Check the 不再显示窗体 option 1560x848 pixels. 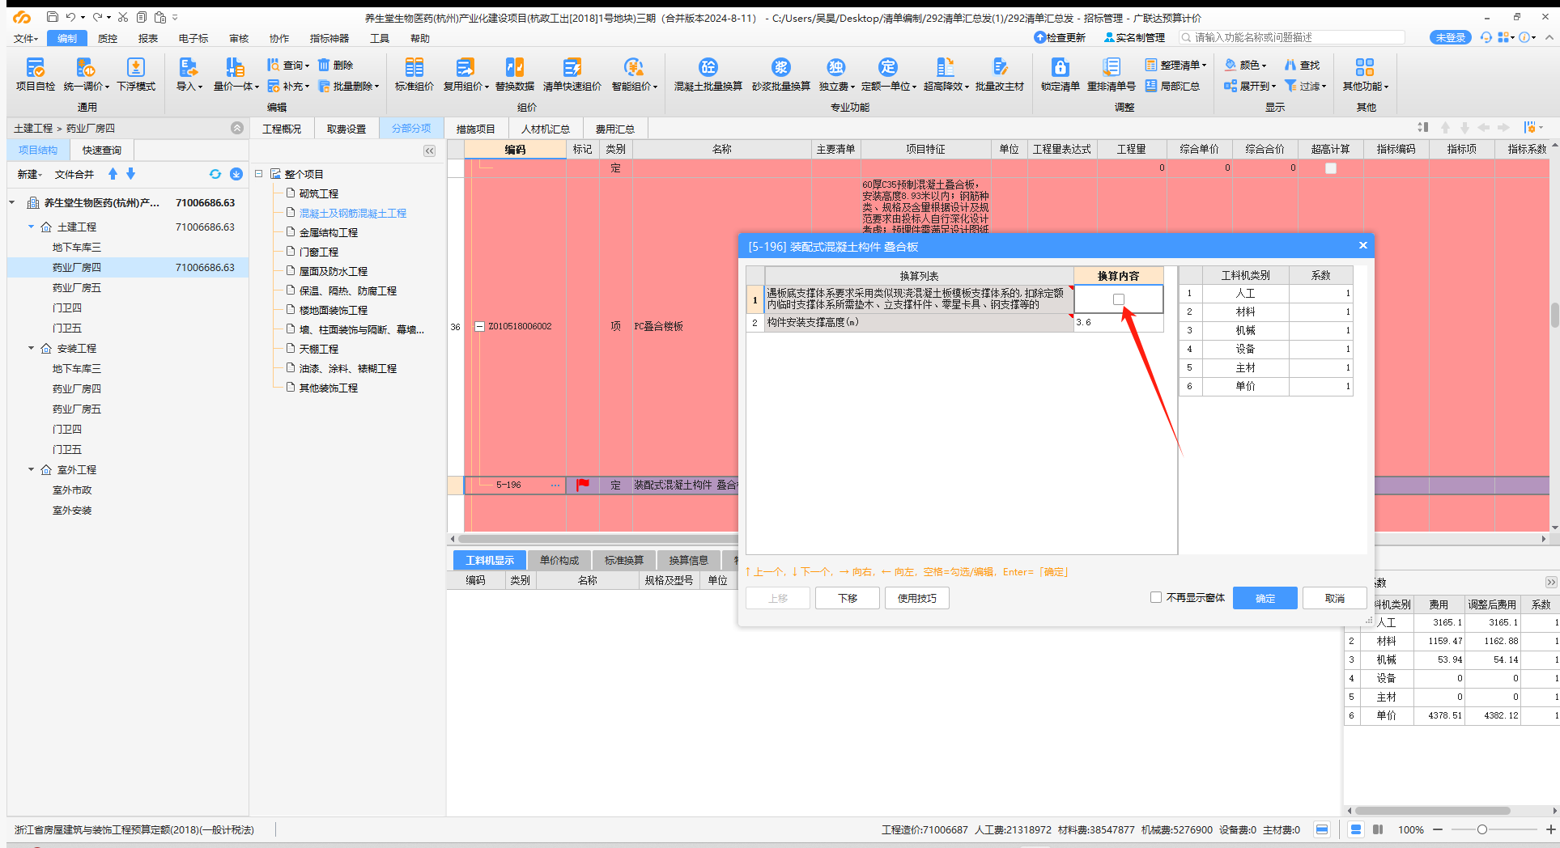[x=1156, y=597]
